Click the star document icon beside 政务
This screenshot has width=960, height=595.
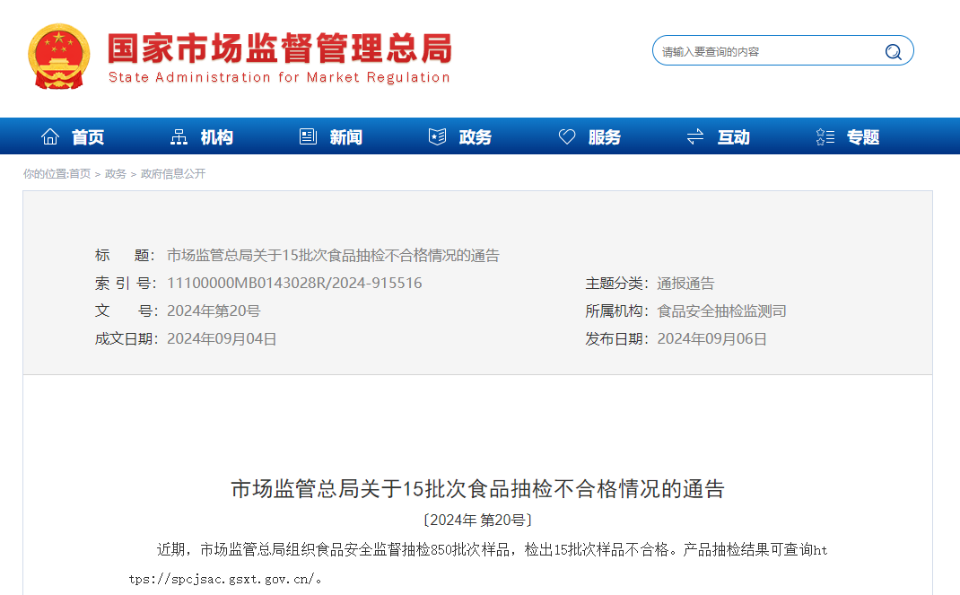(438, 137)
